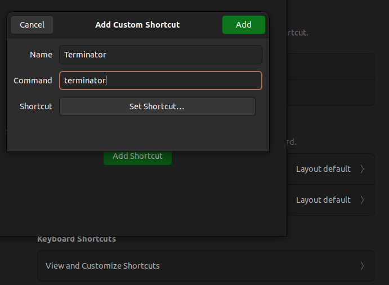Click the Name label
389x285 pixels.
click(41, 55)
